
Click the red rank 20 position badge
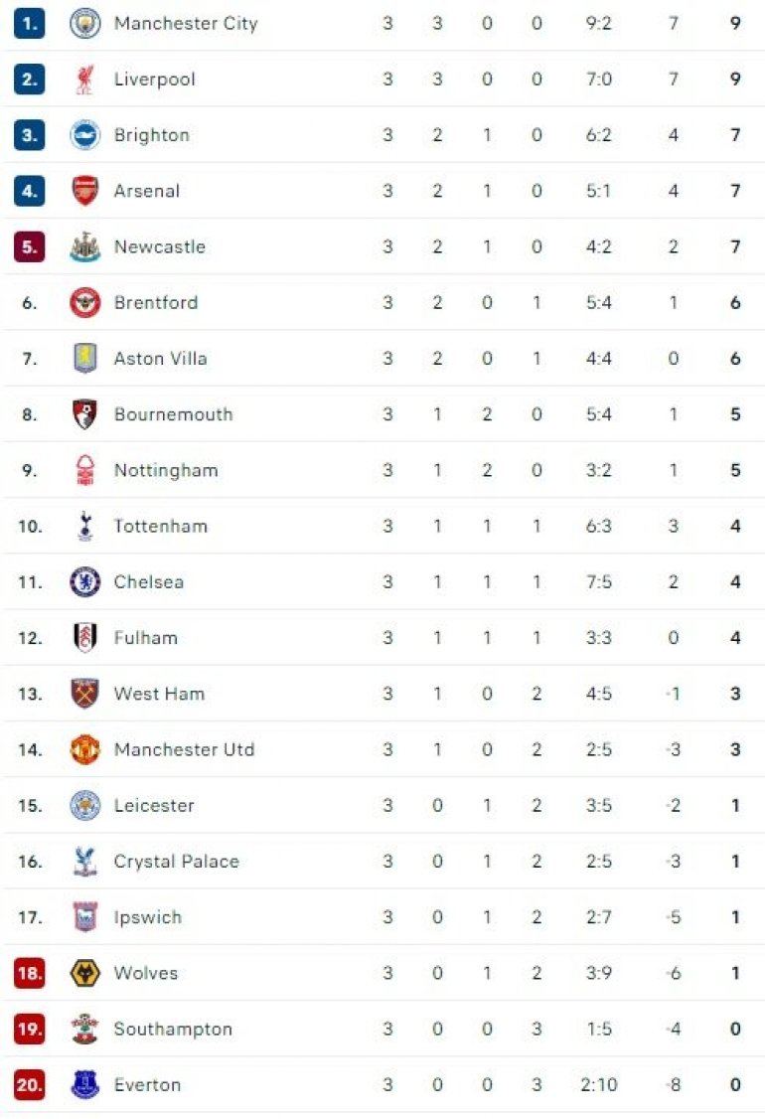(x=30, y=1085)
